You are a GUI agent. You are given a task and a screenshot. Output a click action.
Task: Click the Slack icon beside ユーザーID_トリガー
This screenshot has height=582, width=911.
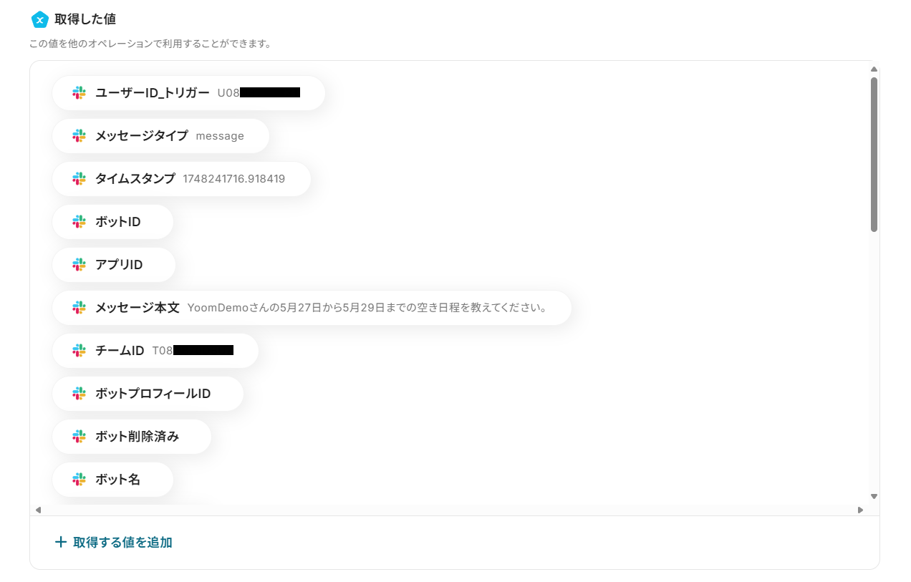(79, 93)
